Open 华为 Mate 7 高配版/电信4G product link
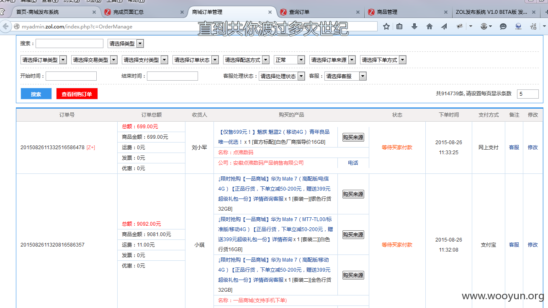 pyautogui.click(x=275, y=189)
